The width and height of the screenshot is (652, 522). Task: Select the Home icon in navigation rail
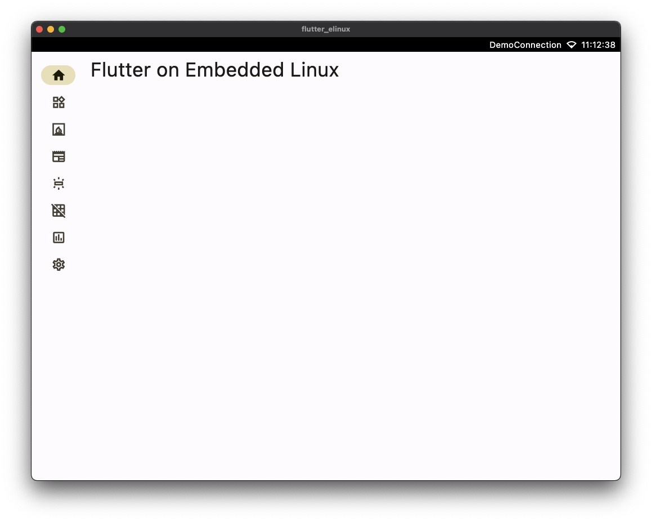click(x=58, y=75)
